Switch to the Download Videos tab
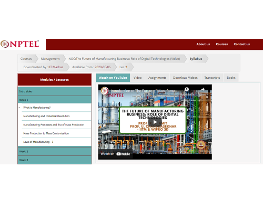263x210 pixels. click(x=185, y=78)
